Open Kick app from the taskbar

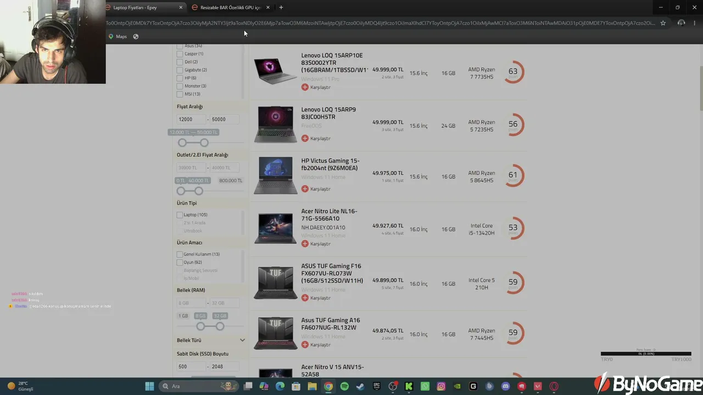[x=409, y=386]
